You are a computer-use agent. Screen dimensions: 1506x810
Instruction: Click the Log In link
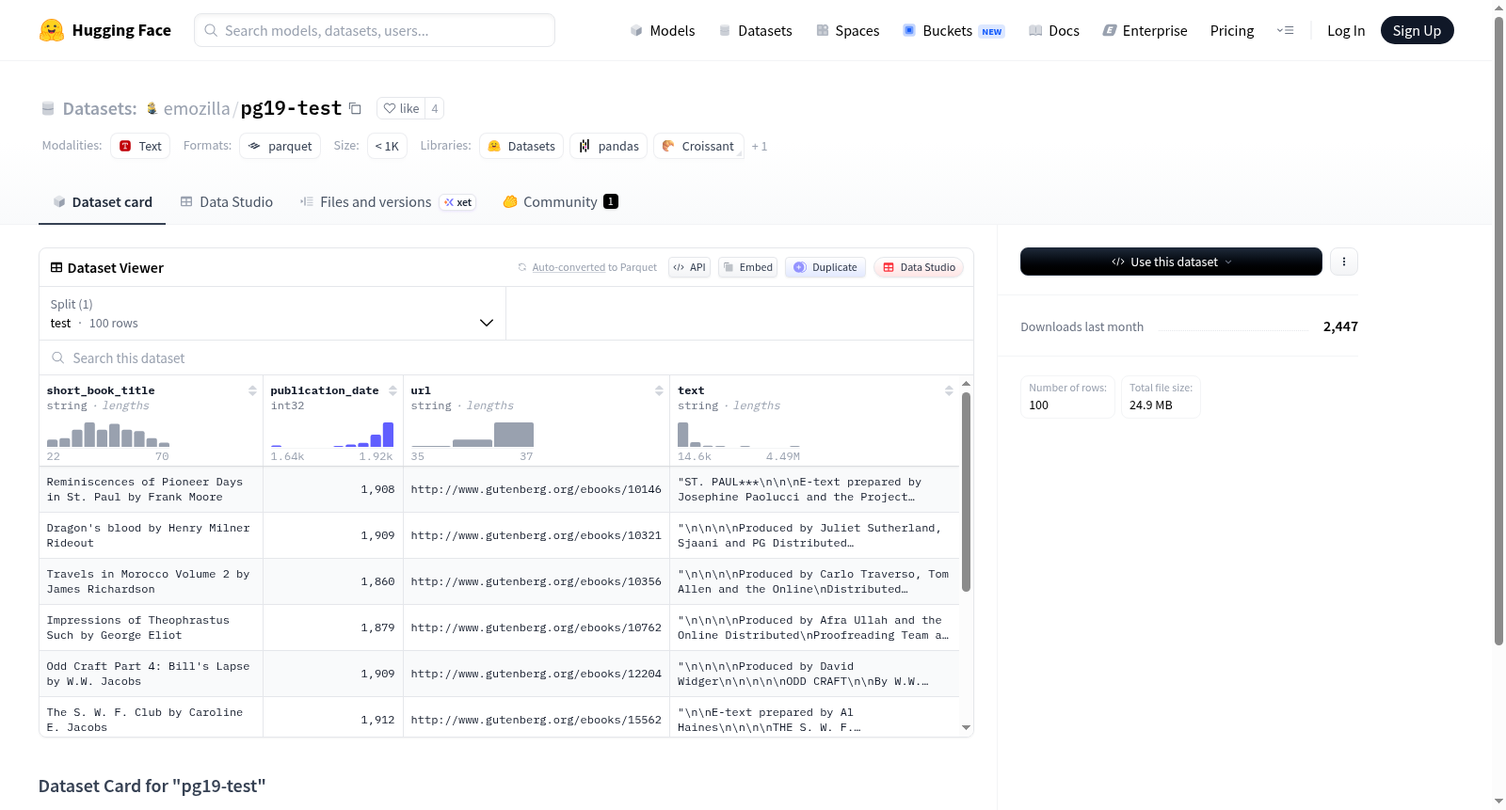click(1346, 30)
